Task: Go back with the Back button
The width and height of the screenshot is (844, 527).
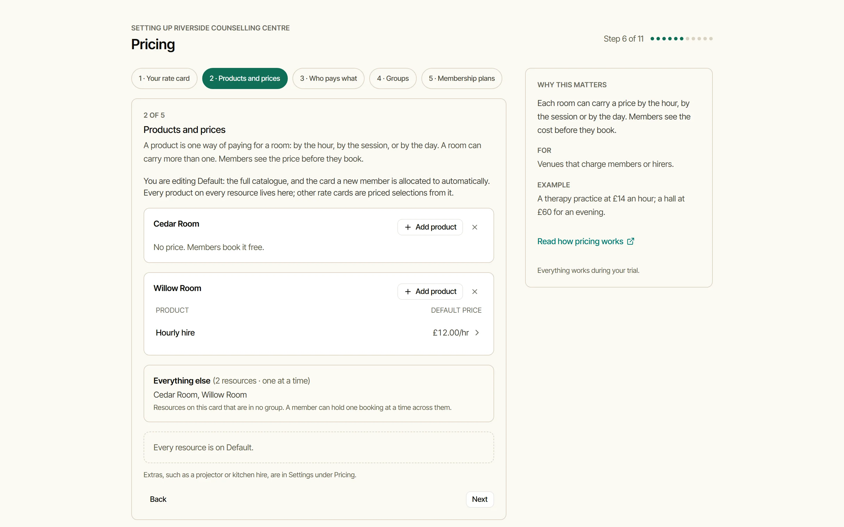Action: click(158, 499)
